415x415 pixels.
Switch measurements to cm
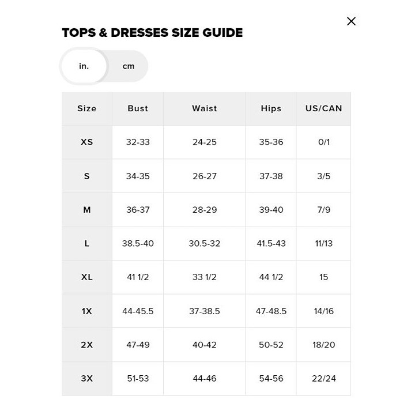point(129,66)
